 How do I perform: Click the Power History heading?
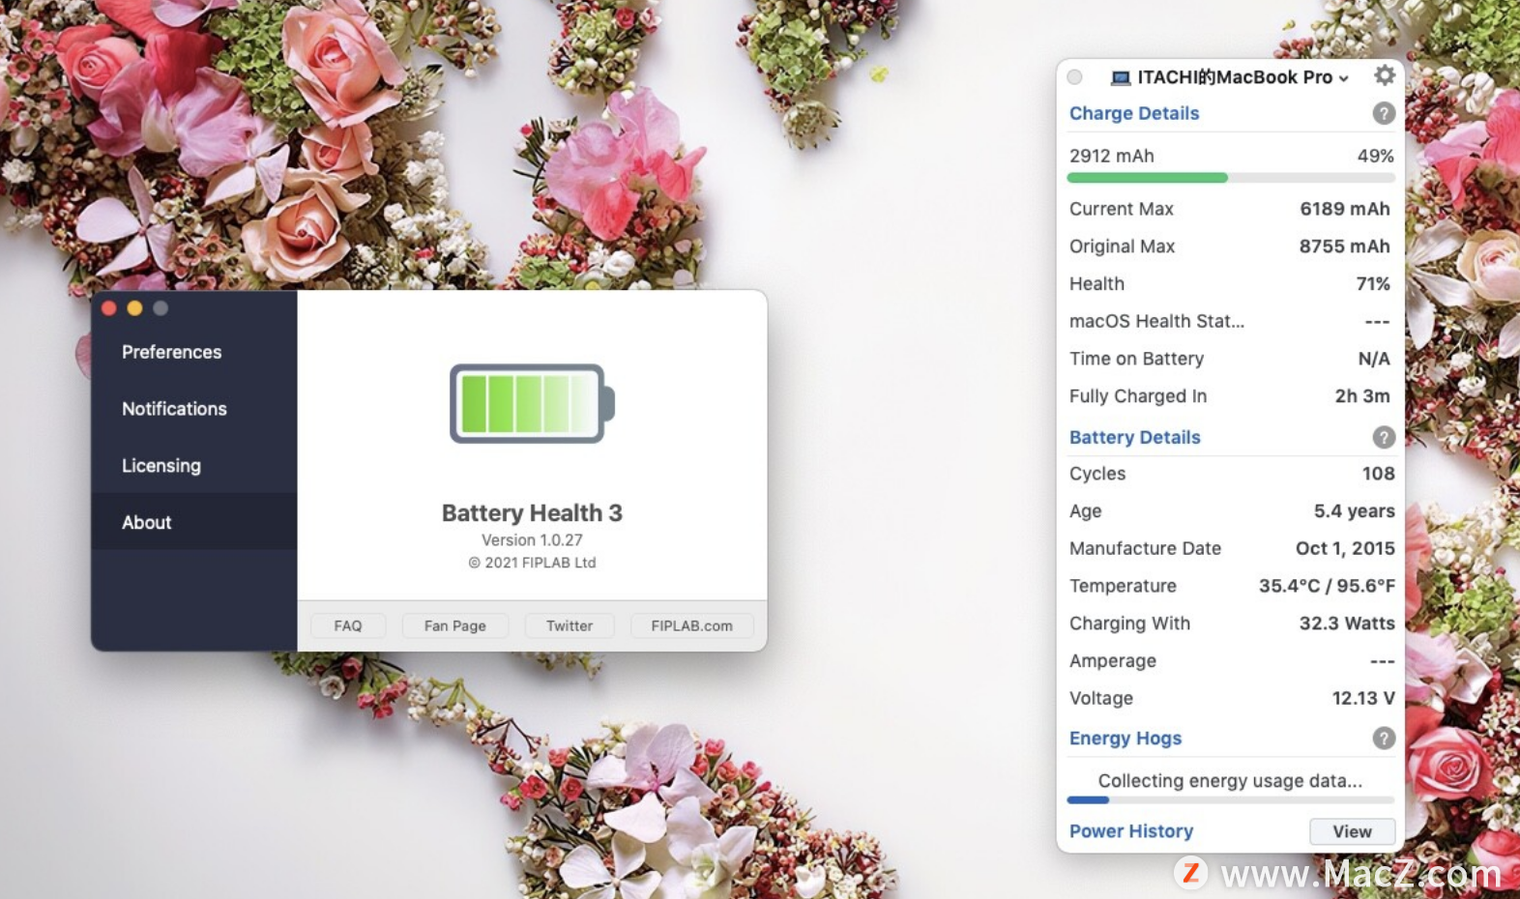click(1131, 831)
